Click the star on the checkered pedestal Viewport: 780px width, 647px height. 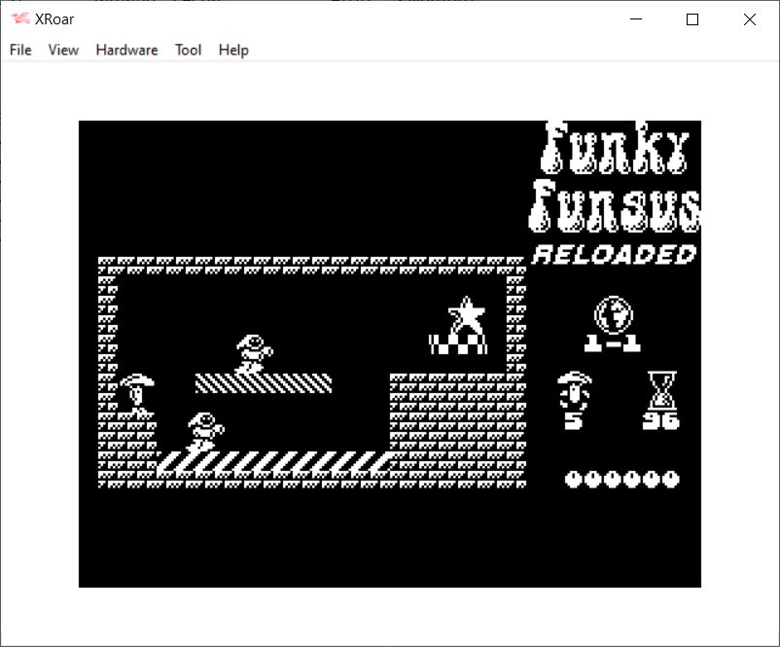(x=466, y=317)
